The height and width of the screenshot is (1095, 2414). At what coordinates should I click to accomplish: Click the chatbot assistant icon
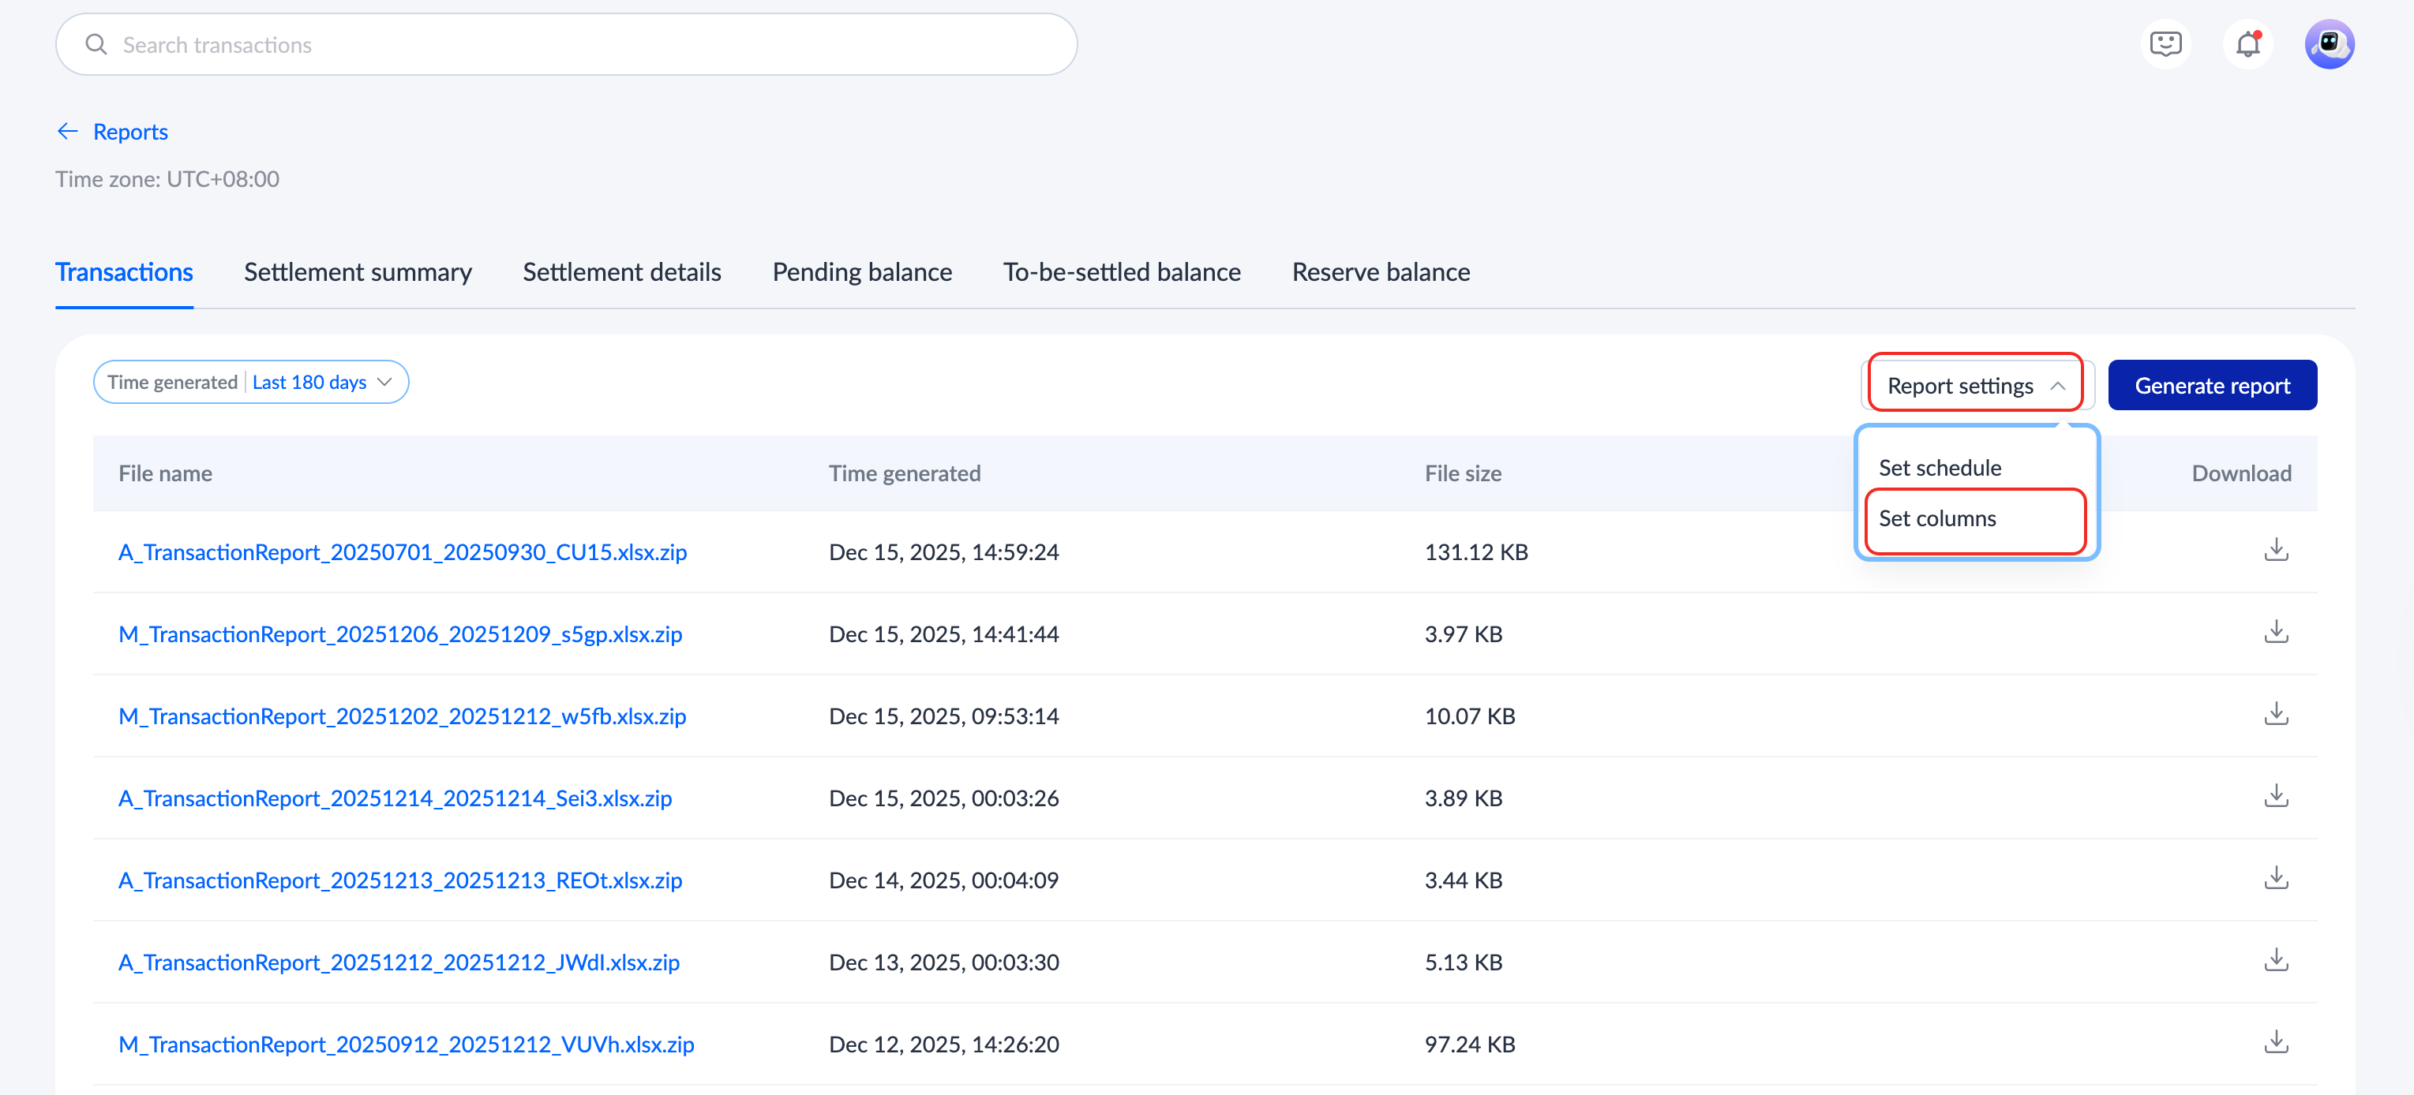(x=2165, y=44)
